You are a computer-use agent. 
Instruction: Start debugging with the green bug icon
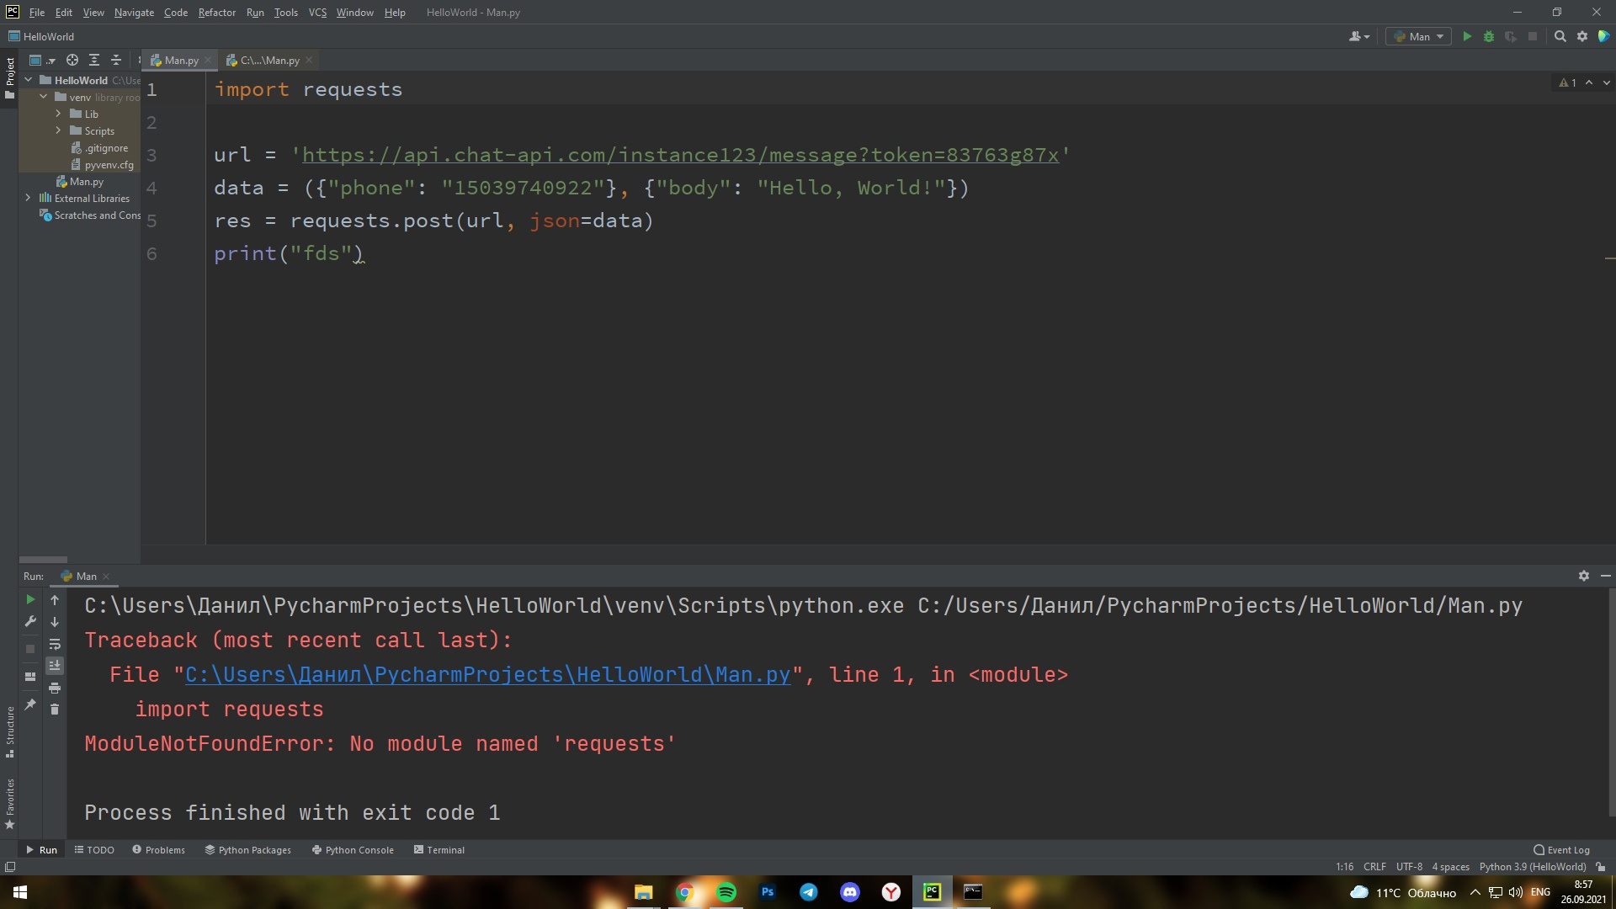point(1489,36)
